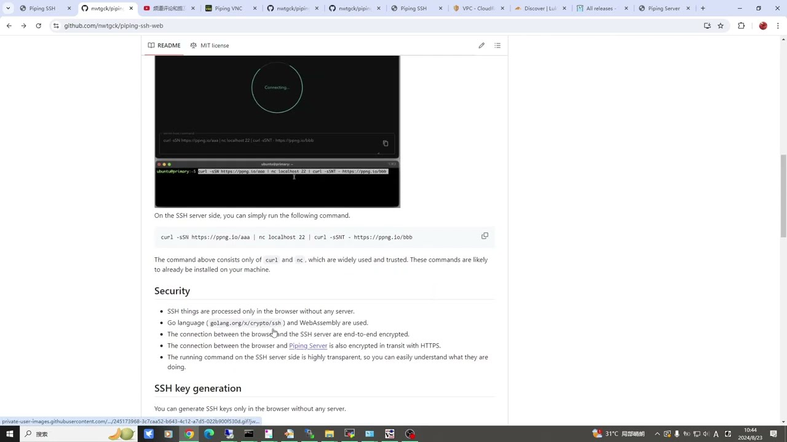
Task: Select the MIT license tab
Action: click(210, 45)
